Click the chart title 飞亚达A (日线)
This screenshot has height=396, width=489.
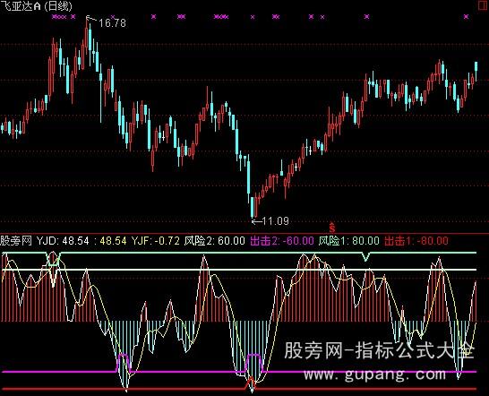(36, 6)
